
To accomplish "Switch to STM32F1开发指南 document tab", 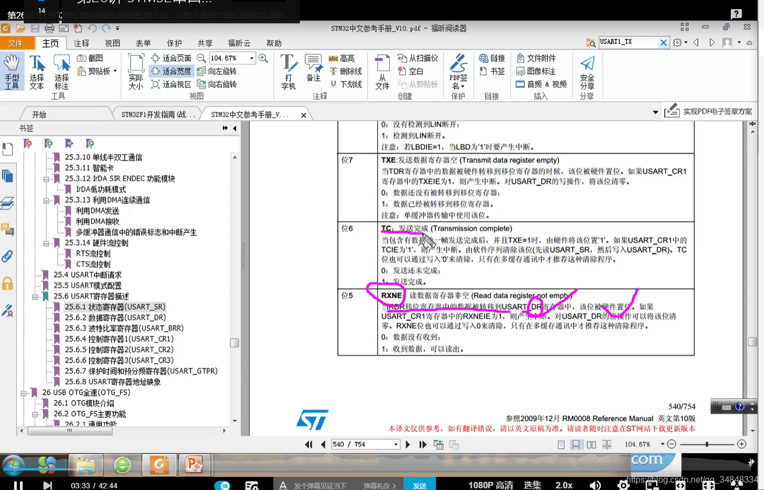I will point(158,114).
